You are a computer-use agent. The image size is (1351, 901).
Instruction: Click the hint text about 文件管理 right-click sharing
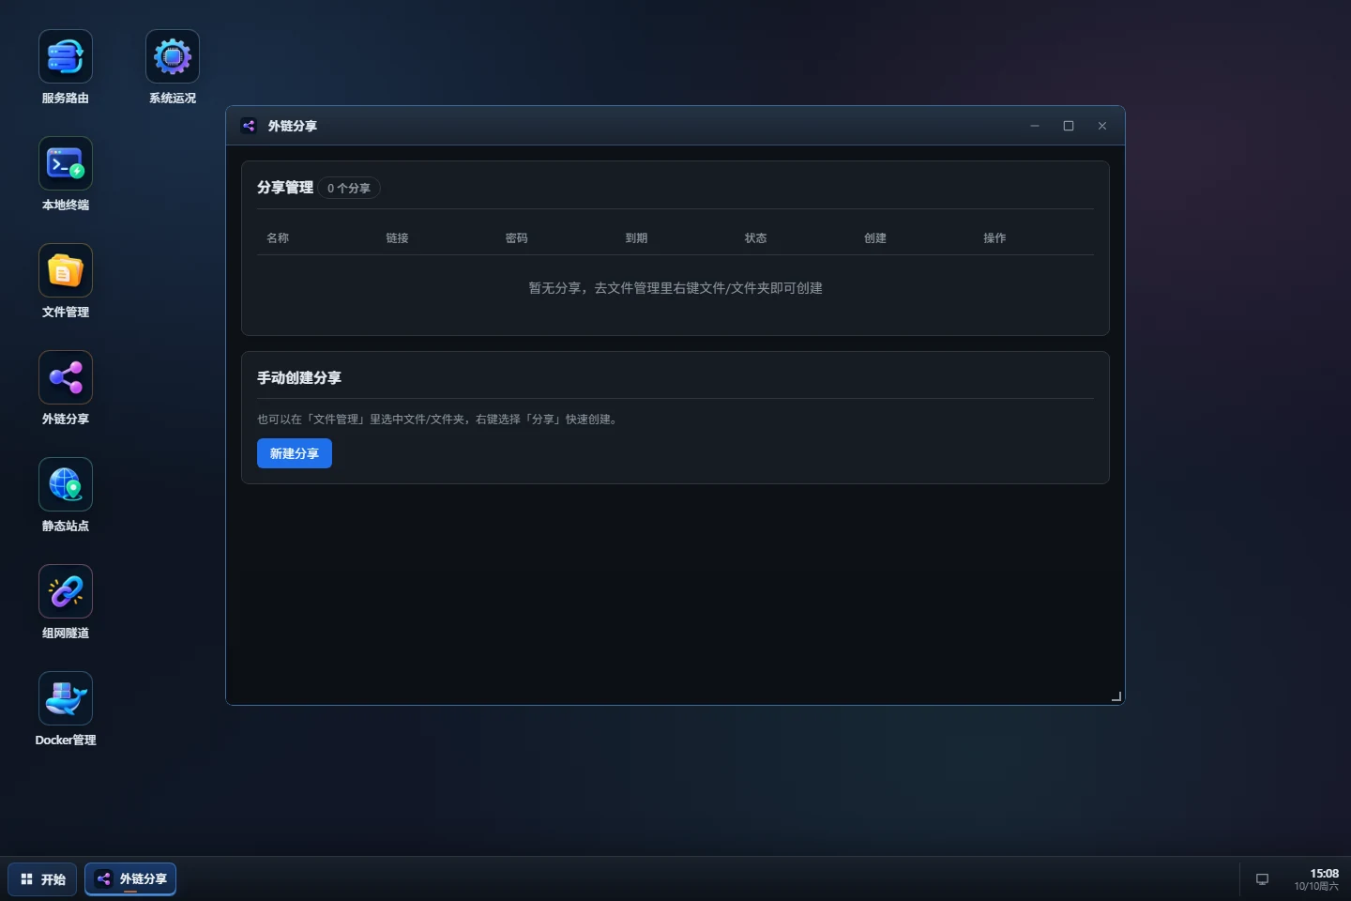(x=439, y=420)
